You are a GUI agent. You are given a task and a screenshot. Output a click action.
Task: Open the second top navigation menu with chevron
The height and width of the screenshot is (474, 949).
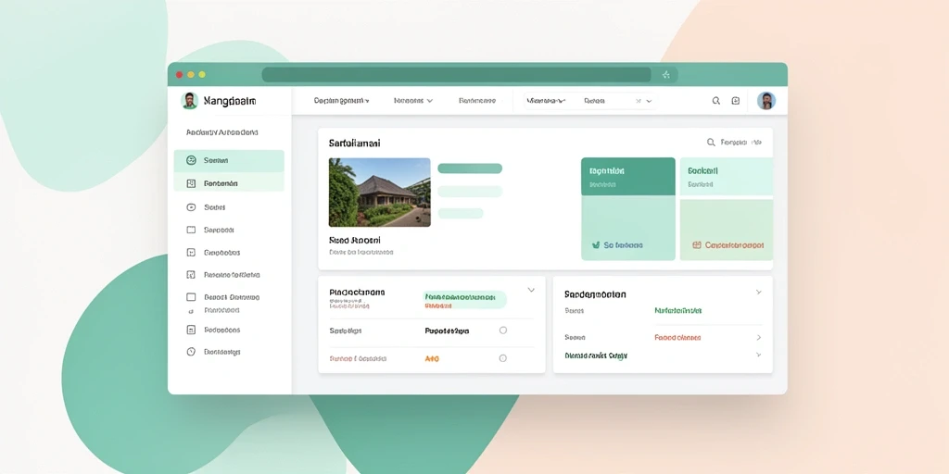pos(413,100)
